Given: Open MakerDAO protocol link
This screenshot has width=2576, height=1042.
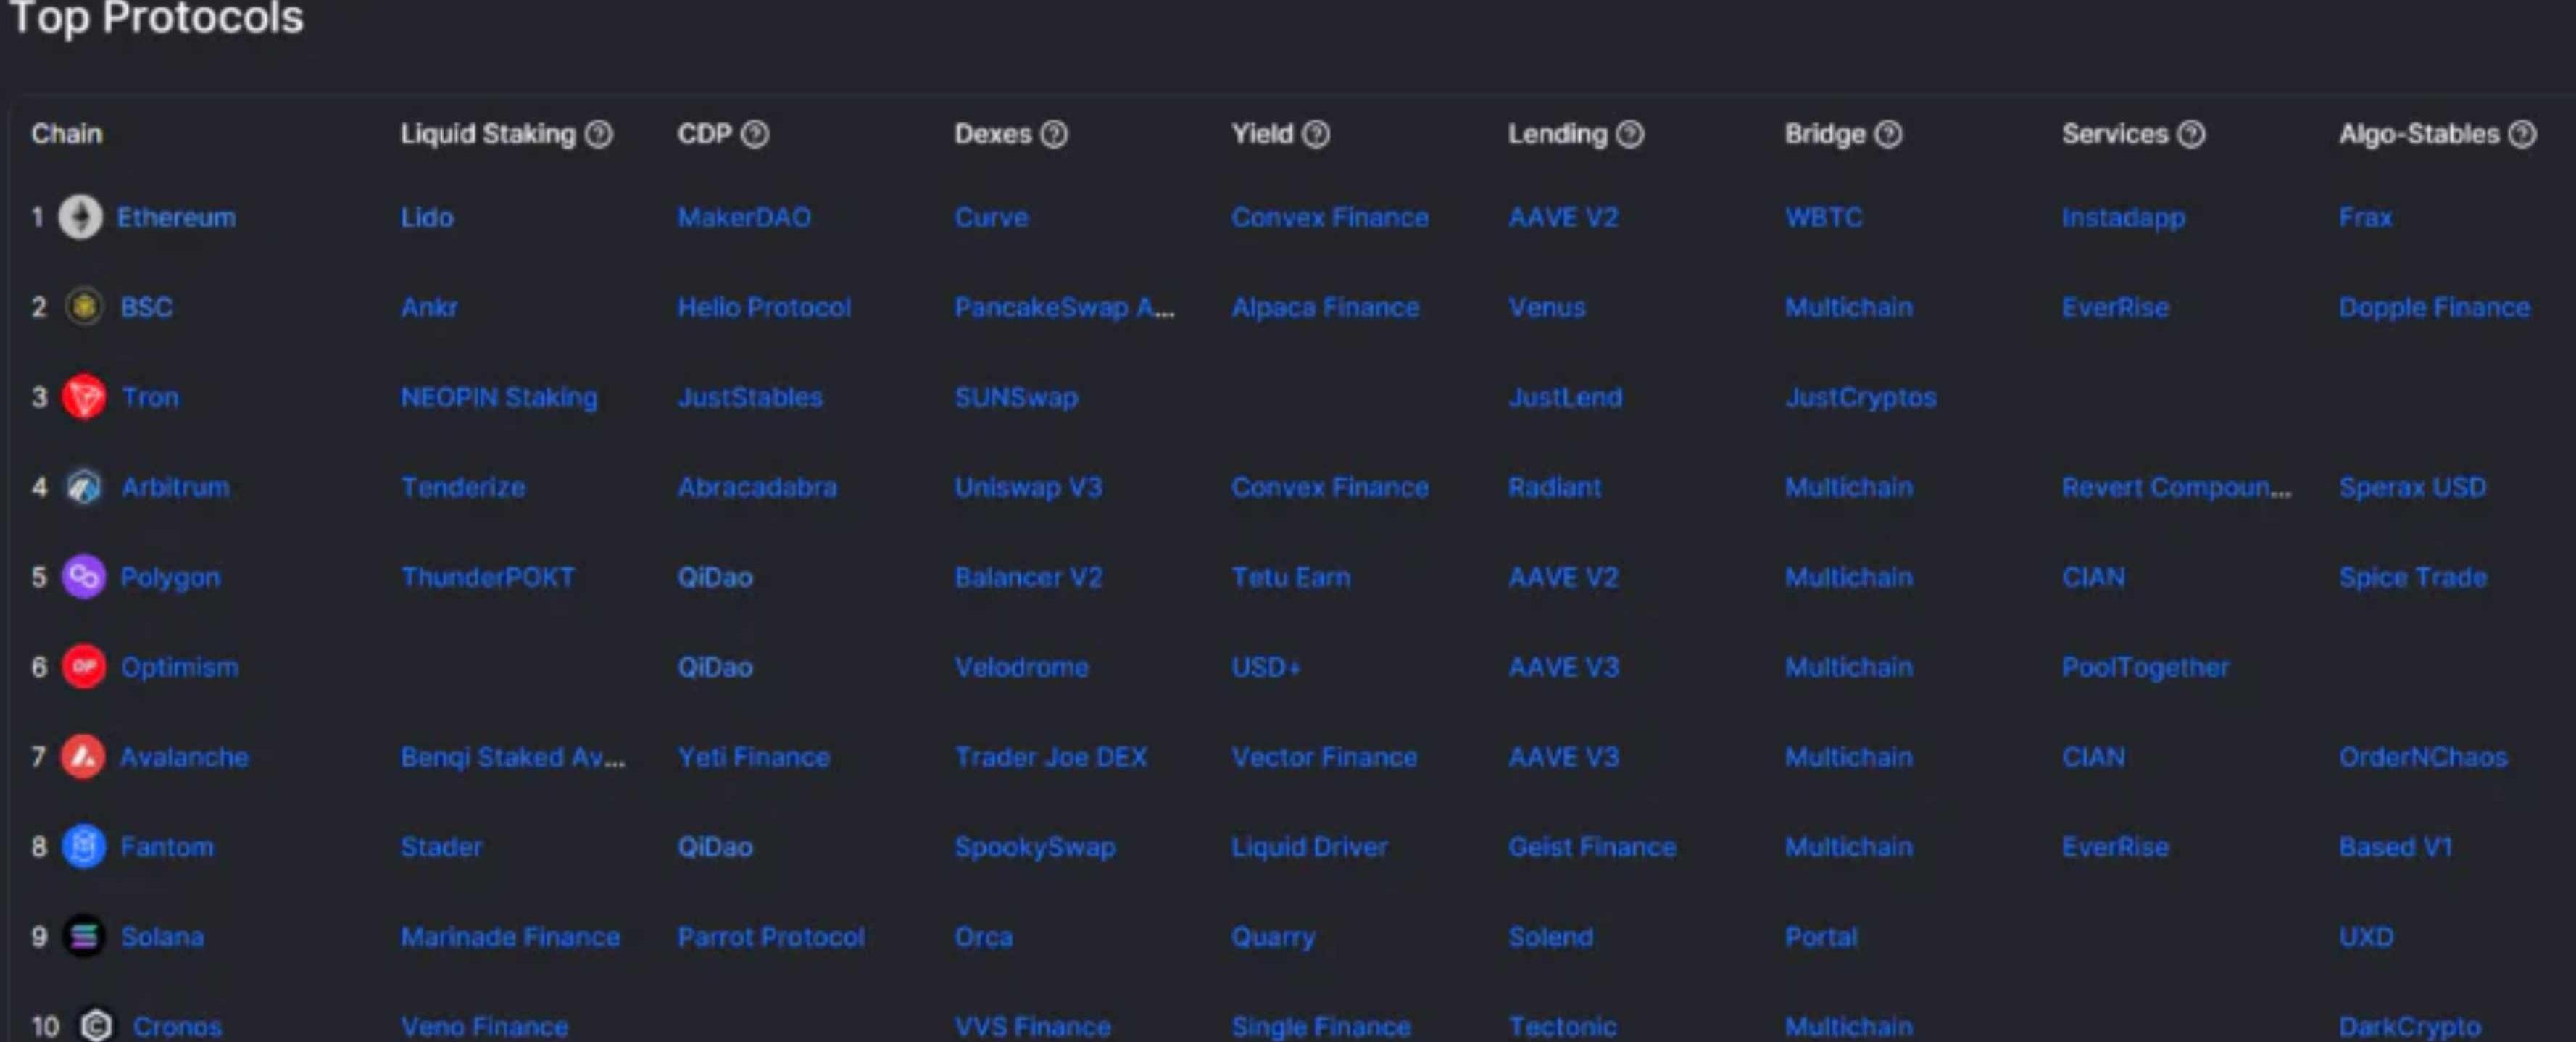Looking at the screenshot, I should 744,217.
